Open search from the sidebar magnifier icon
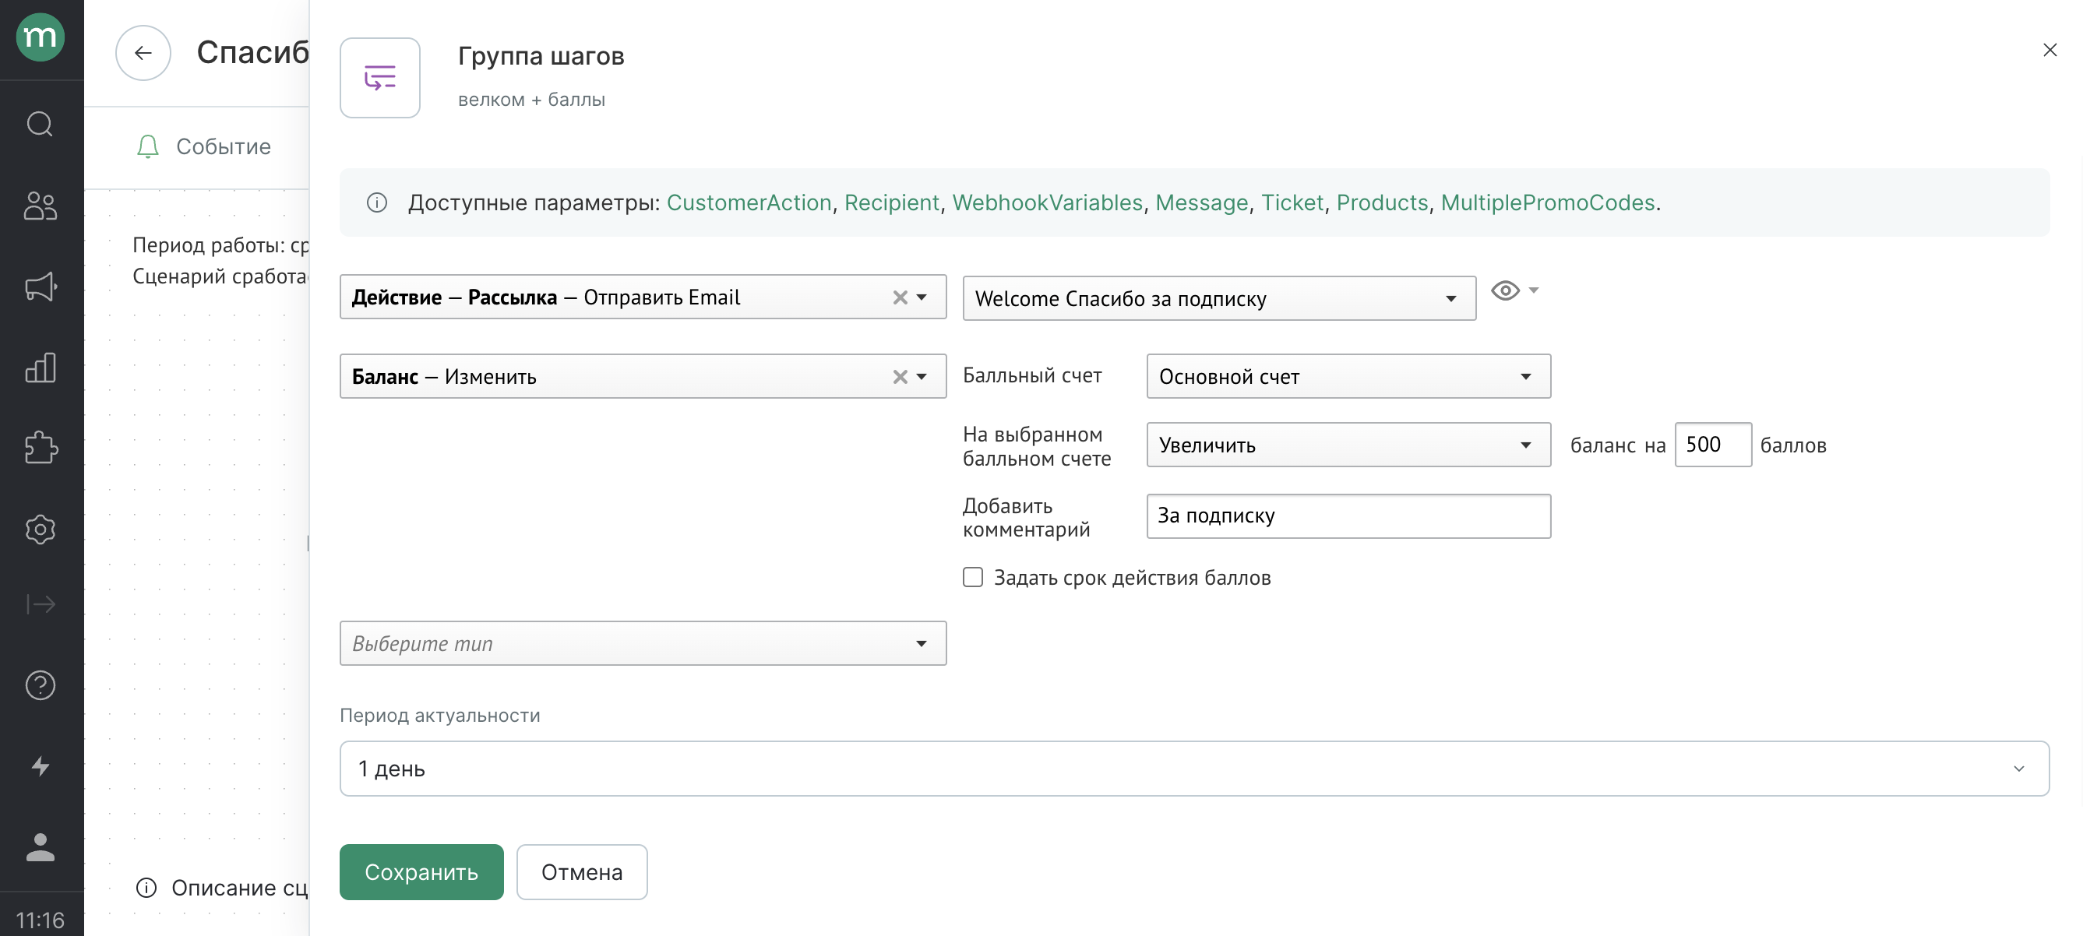The width and height of the screenshot is (2083, 936). (x=41, y=124)
